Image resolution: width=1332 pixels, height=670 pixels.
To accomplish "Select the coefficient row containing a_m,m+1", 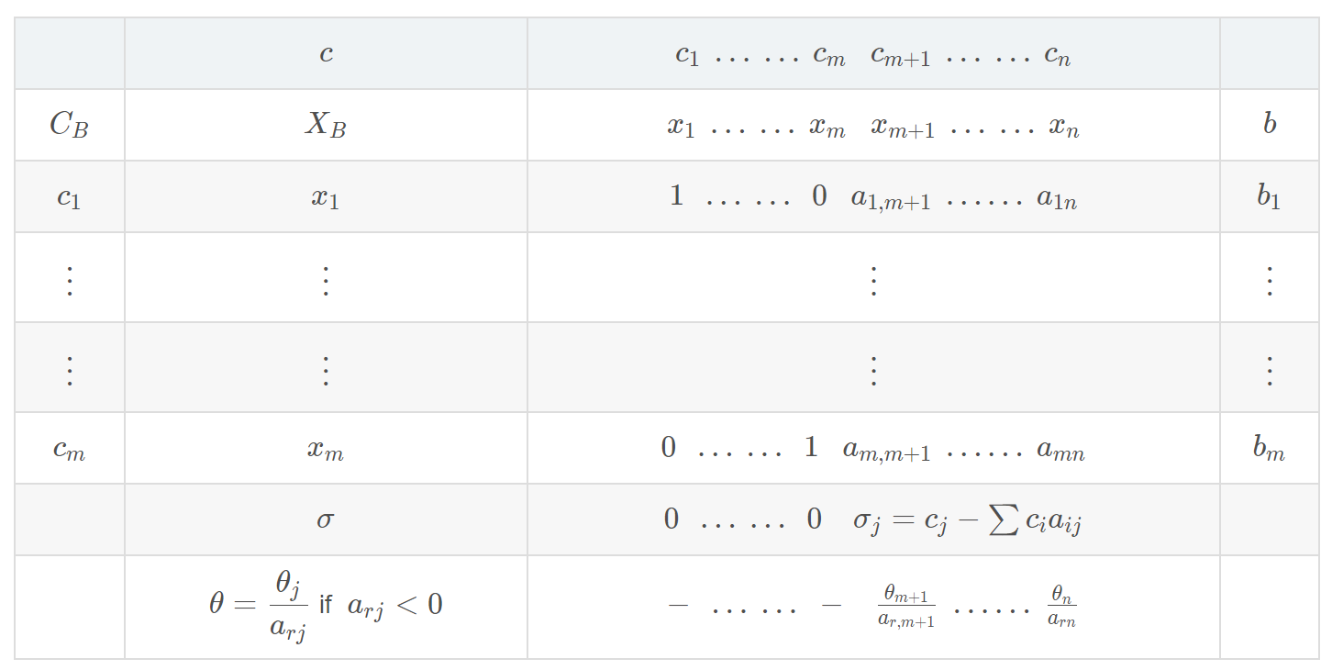I will (872, 449).
